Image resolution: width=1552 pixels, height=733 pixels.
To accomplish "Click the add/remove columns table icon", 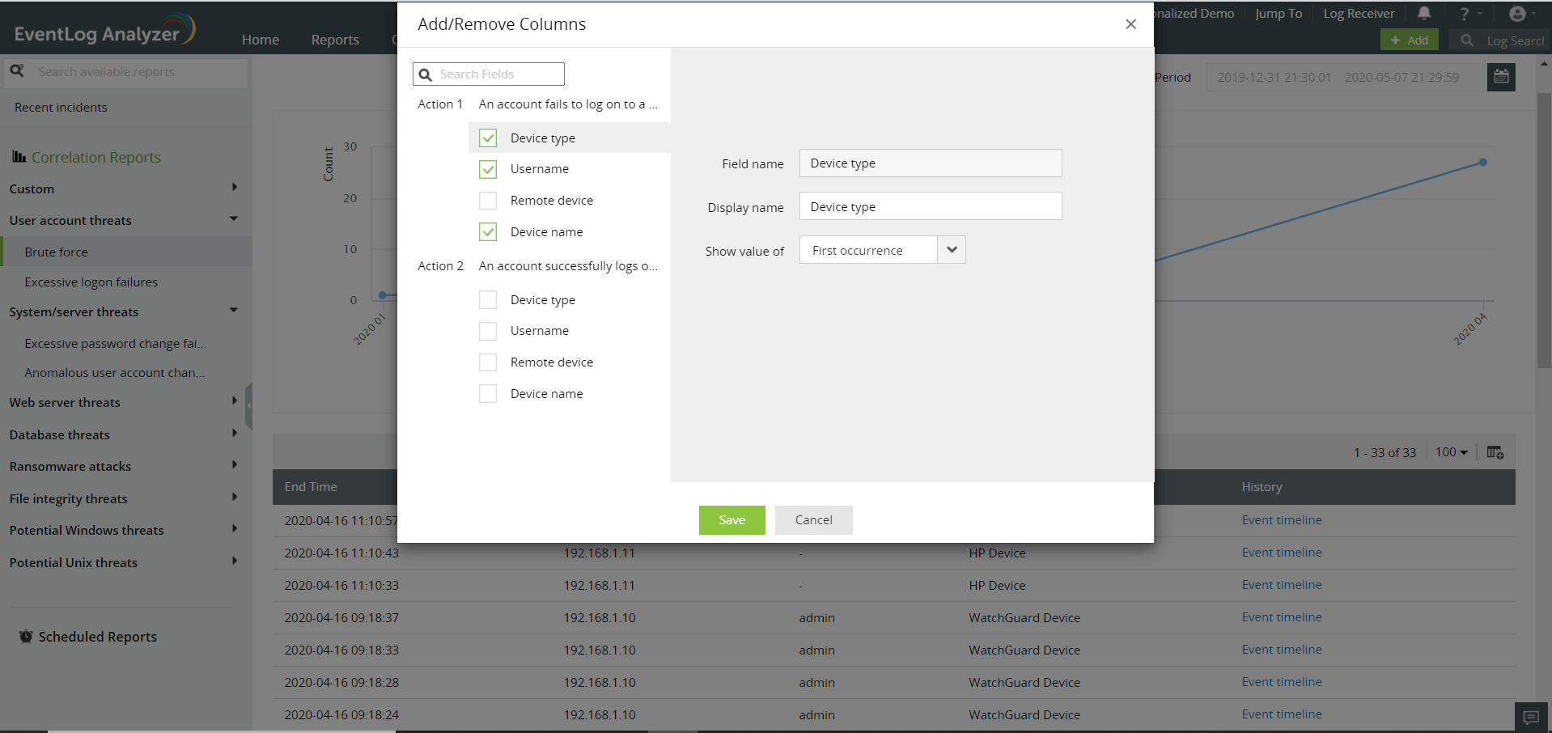I will click(1495, 452).
